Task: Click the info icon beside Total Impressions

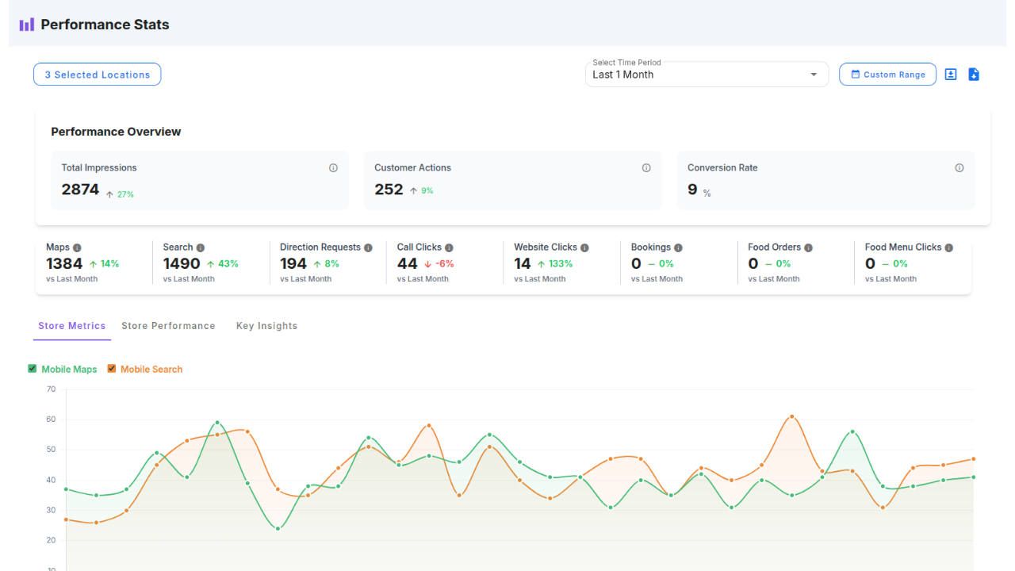Action: [333, 167]
